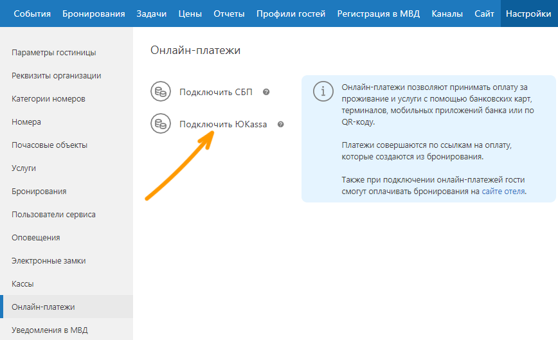
Task: Open the Каналы tab
Action: 447,14
